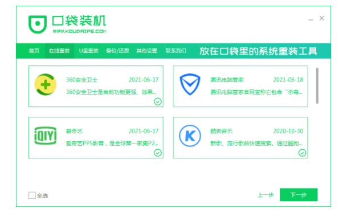Tick the 全选 checkbox
This screenshot has height=221, width=351.
pos(32,195)
